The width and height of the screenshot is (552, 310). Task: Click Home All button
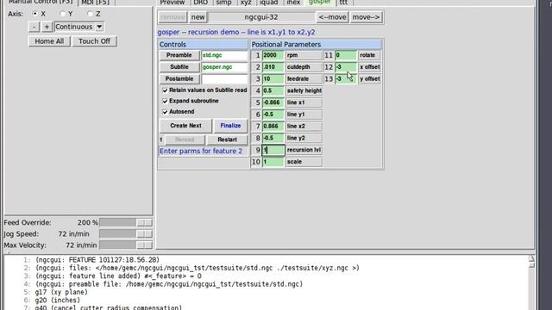pos(49,41)
